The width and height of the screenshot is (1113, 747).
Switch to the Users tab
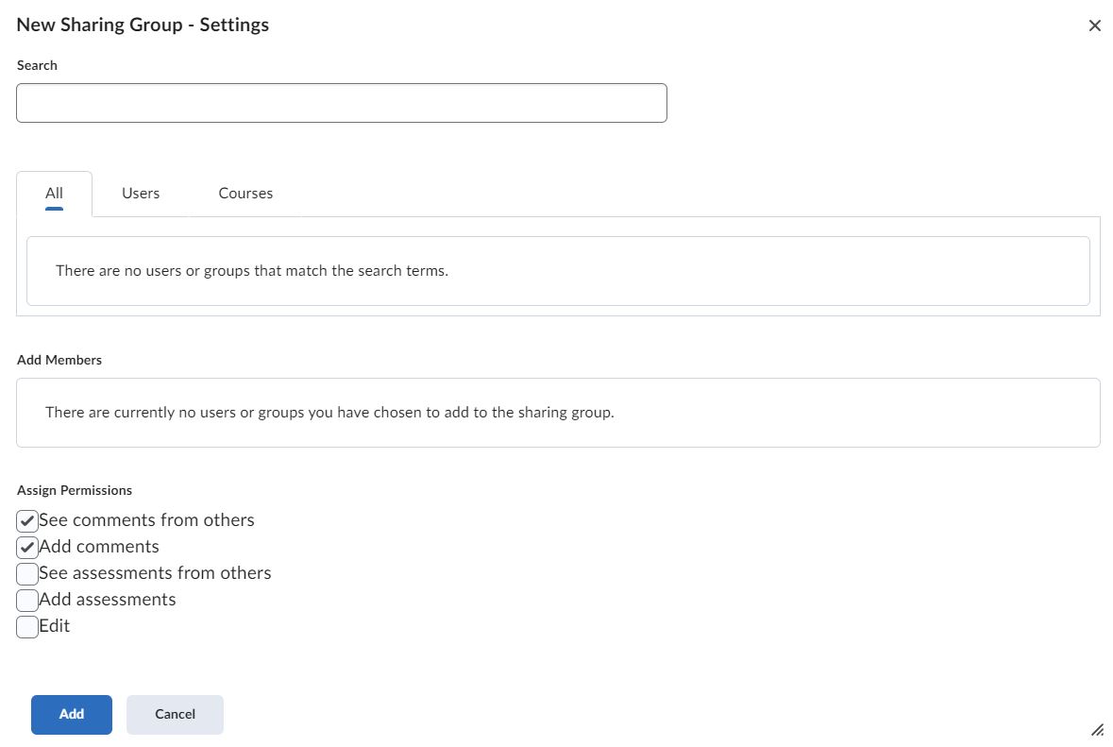140,193
